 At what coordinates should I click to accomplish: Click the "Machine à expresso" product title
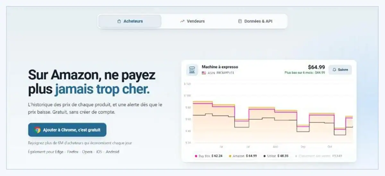[220, 67]
